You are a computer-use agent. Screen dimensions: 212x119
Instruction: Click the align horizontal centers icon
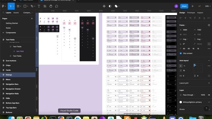(x=185, y=18)
